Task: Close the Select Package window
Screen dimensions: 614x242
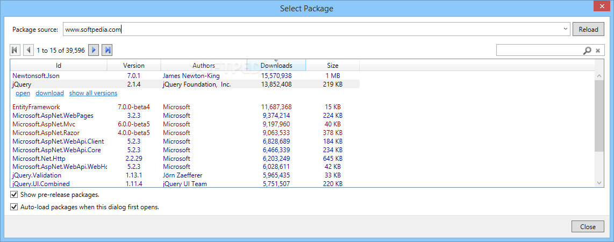Action: [x=601, y=6]
